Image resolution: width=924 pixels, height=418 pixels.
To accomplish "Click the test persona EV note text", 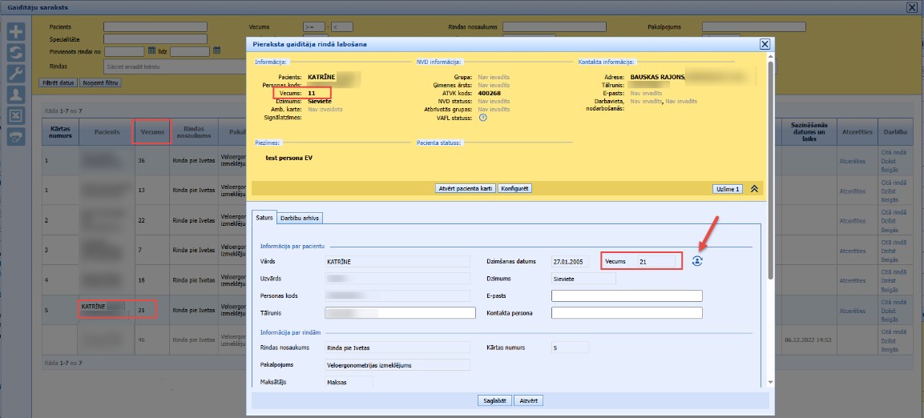I will [288, 159].
